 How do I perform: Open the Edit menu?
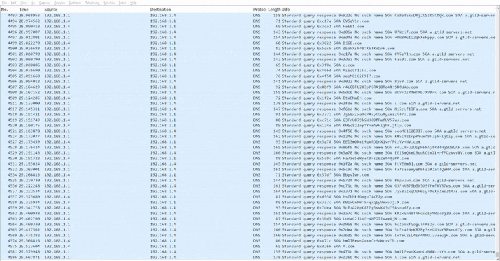tap(14, 3)
